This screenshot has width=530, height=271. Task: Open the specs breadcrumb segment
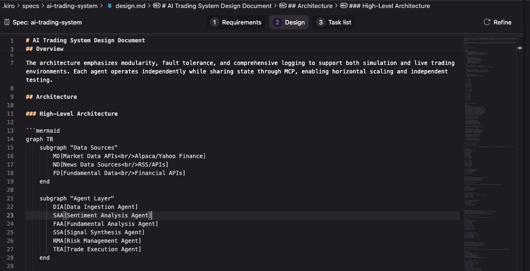point(31,6)
